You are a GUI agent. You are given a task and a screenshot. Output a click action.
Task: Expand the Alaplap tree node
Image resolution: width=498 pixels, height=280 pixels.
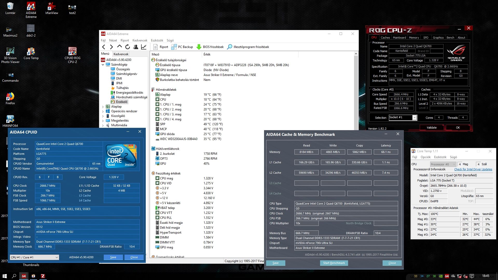click(x=103, y=107)
